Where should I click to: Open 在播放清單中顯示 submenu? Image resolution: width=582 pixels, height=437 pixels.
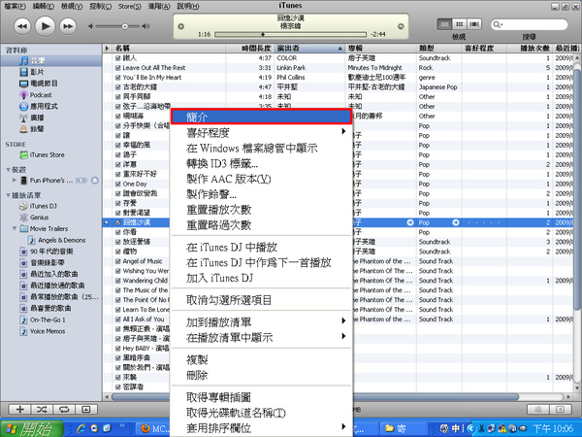[261, 337]
